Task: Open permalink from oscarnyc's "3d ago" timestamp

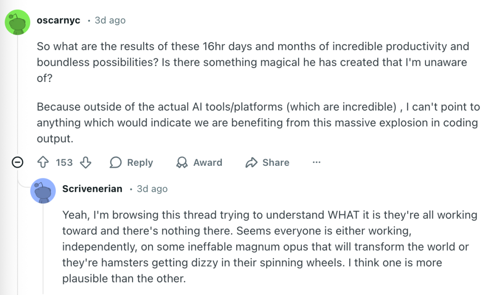Action: point(110,20)
